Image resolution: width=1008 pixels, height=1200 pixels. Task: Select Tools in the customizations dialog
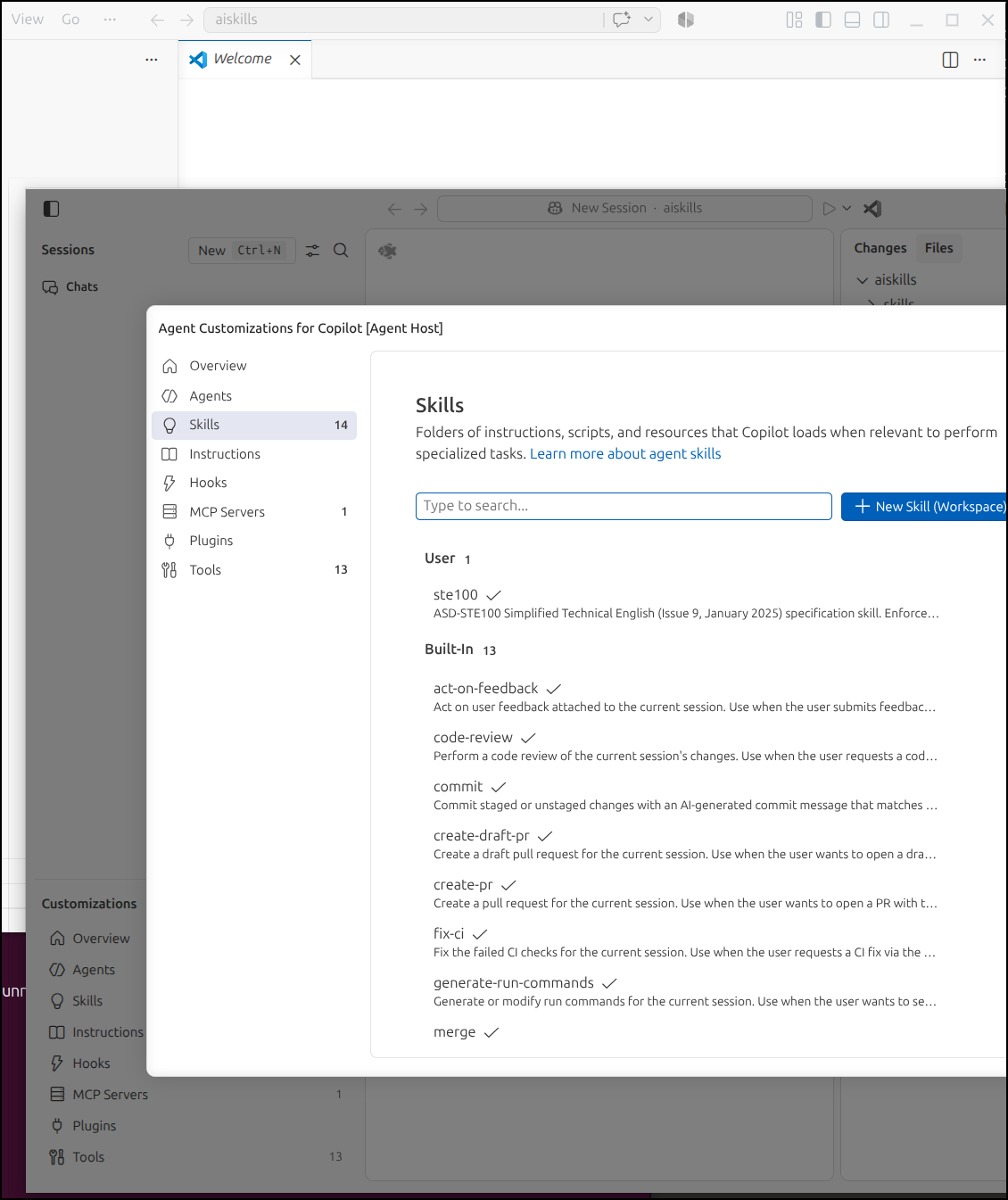click(x=254, y=570)
